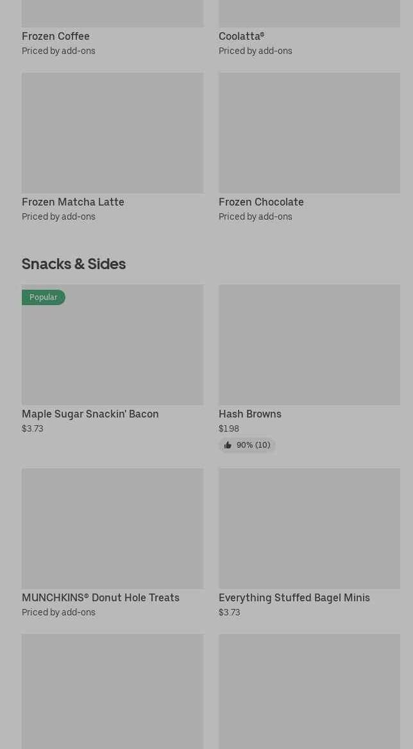Open MUNCHKINS Donut Hole Treats title

click(x=101, y=598)
